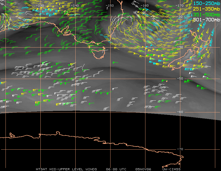The height and width of the screenshot is (171, 221).
Task: Click the -160 longitude label
Action: (x=145, y=6)
